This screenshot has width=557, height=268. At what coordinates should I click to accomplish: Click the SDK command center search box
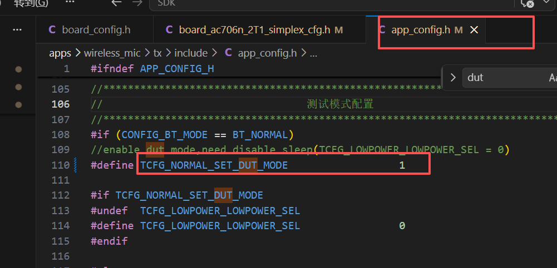point(332,4)
